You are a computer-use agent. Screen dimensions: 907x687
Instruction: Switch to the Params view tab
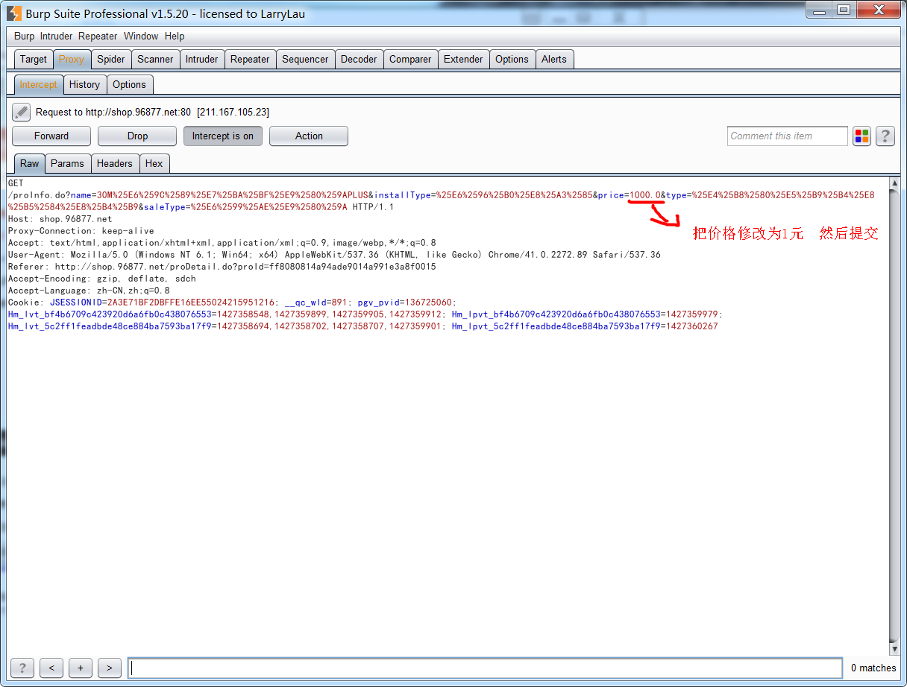[x=68, y=164]
